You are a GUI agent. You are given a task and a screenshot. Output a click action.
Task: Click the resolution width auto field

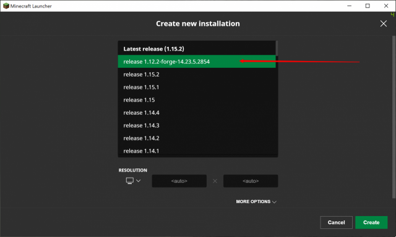pos(179,181)
